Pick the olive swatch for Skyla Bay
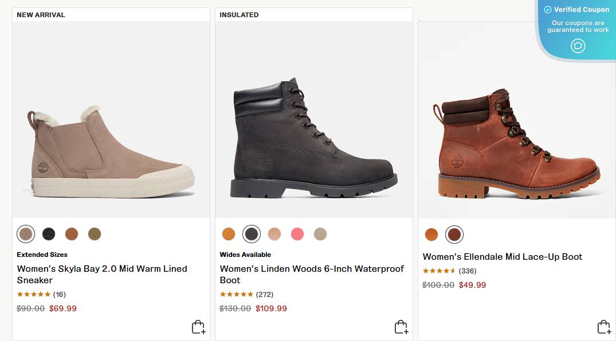Viewport: 616px width, 341px height. pos(94,233)
